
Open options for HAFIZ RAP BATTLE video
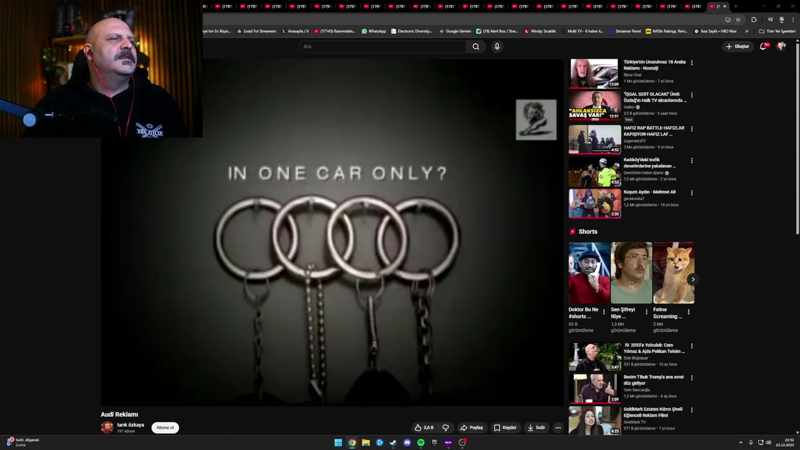pyautogui.click(x=691, y=129)
